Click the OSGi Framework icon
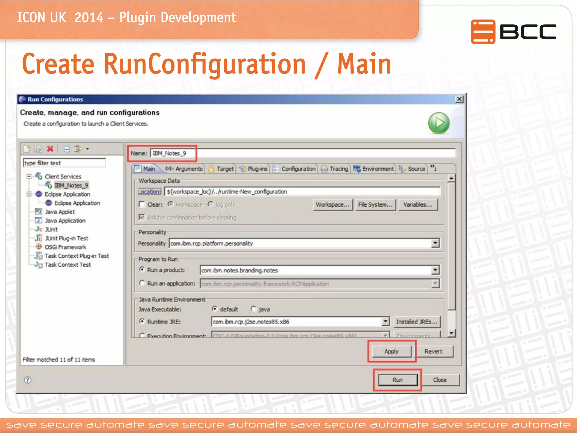577x433 pixels. coord(39,246)
